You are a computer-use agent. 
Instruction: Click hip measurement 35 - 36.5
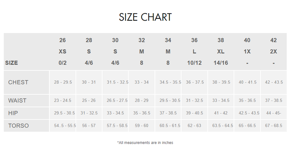click(142, 113)
